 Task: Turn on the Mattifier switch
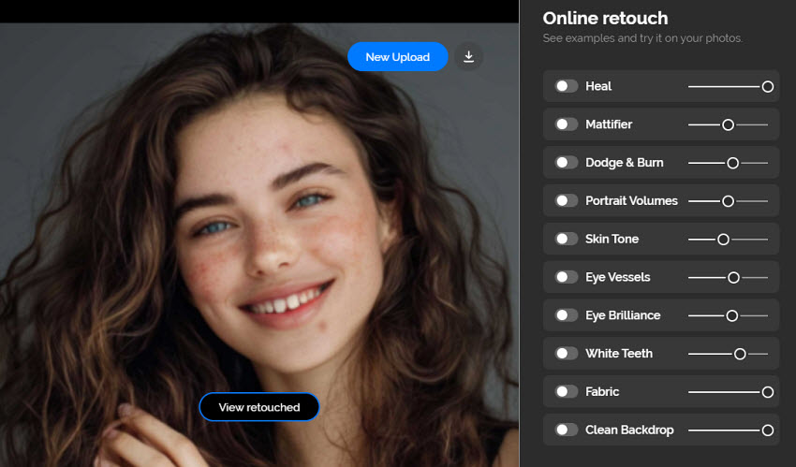[x=566, y=124]
